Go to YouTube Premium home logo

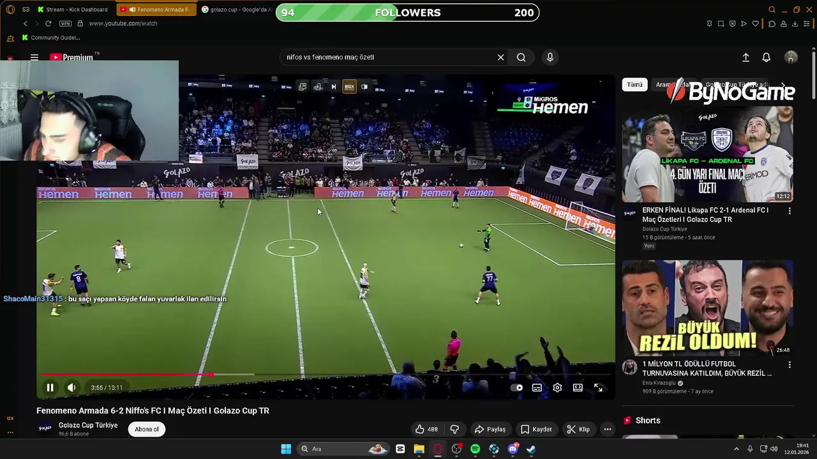pos(72,57)
